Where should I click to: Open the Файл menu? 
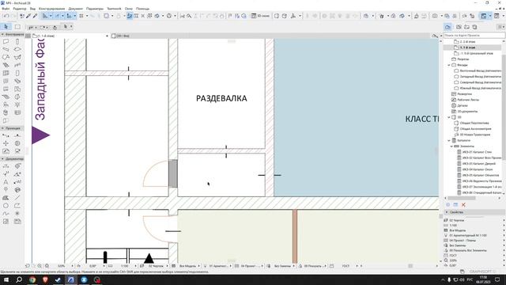(x=6, y=9)
